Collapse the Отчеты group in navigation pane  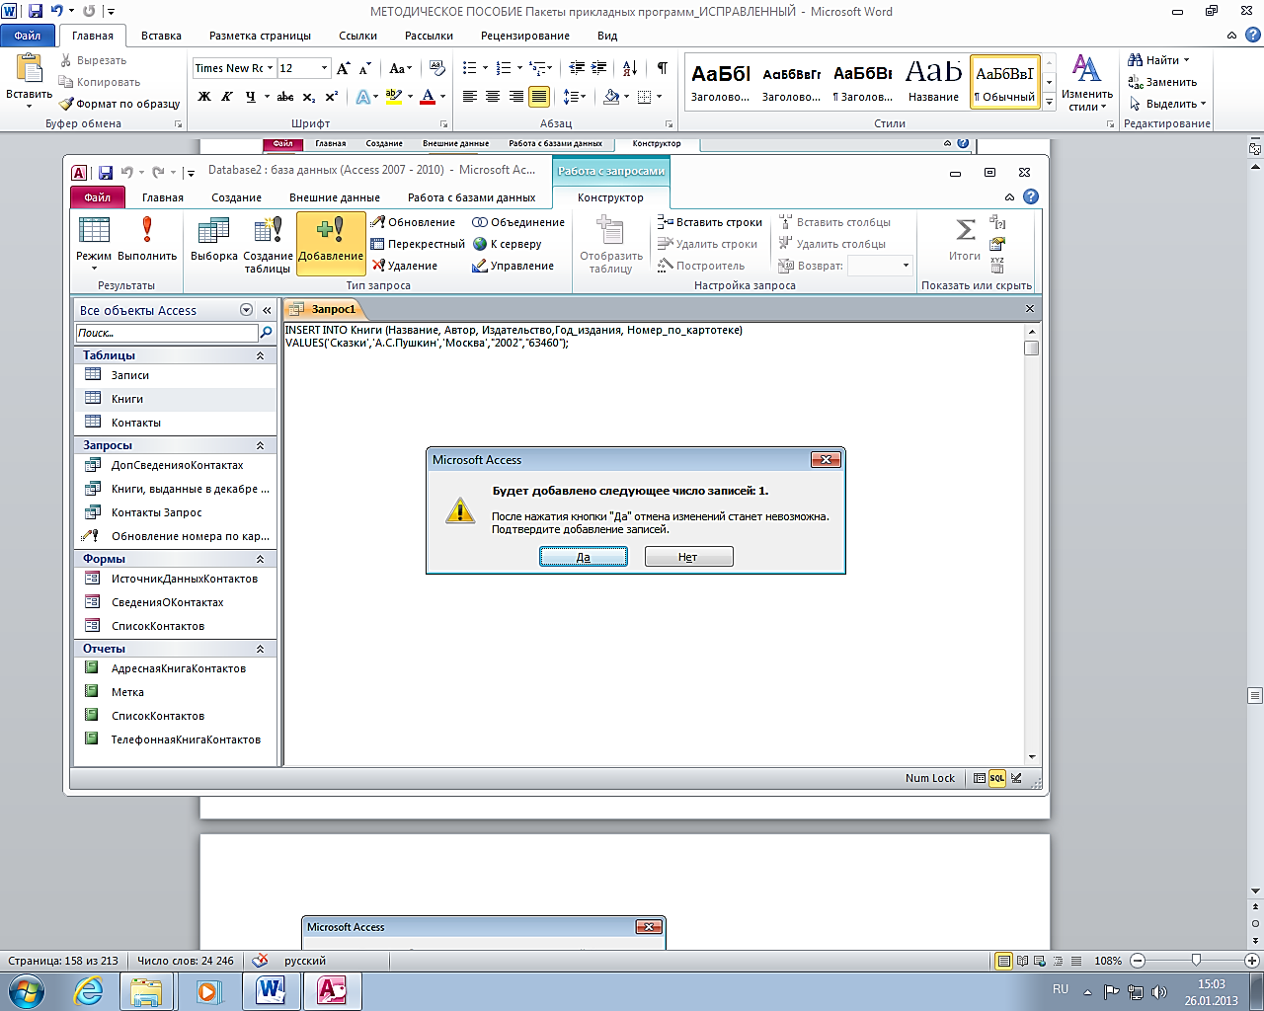point(261,649)
